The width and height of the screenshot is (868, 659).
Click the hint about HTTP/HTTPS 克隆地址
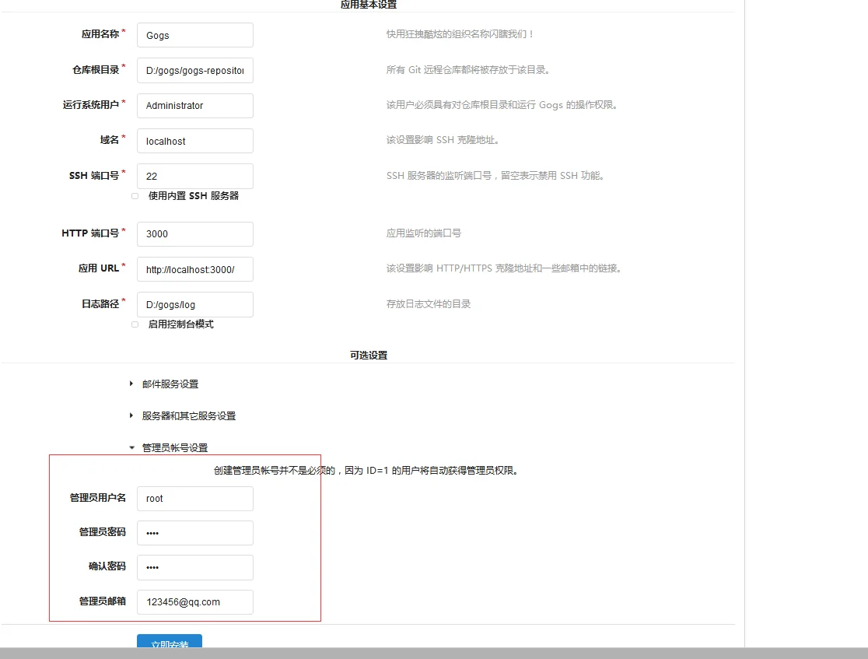click(x=504, y=268)
